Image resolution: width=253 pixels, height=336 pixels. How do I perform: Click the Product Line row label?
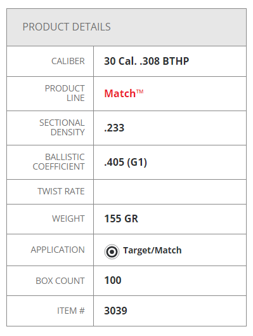(x=65, y=93)
